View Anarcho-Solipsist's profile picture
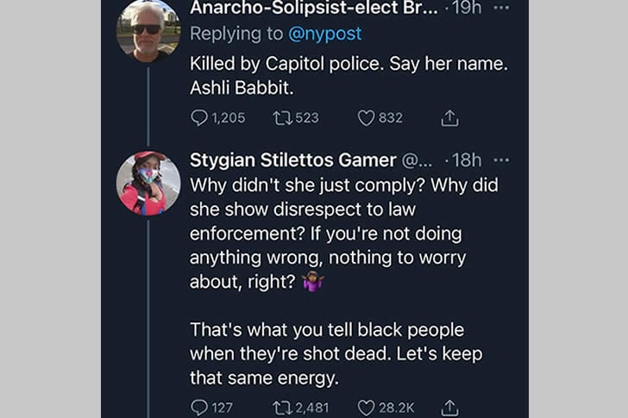The image size is (628, 418). [x=148, y=29]
